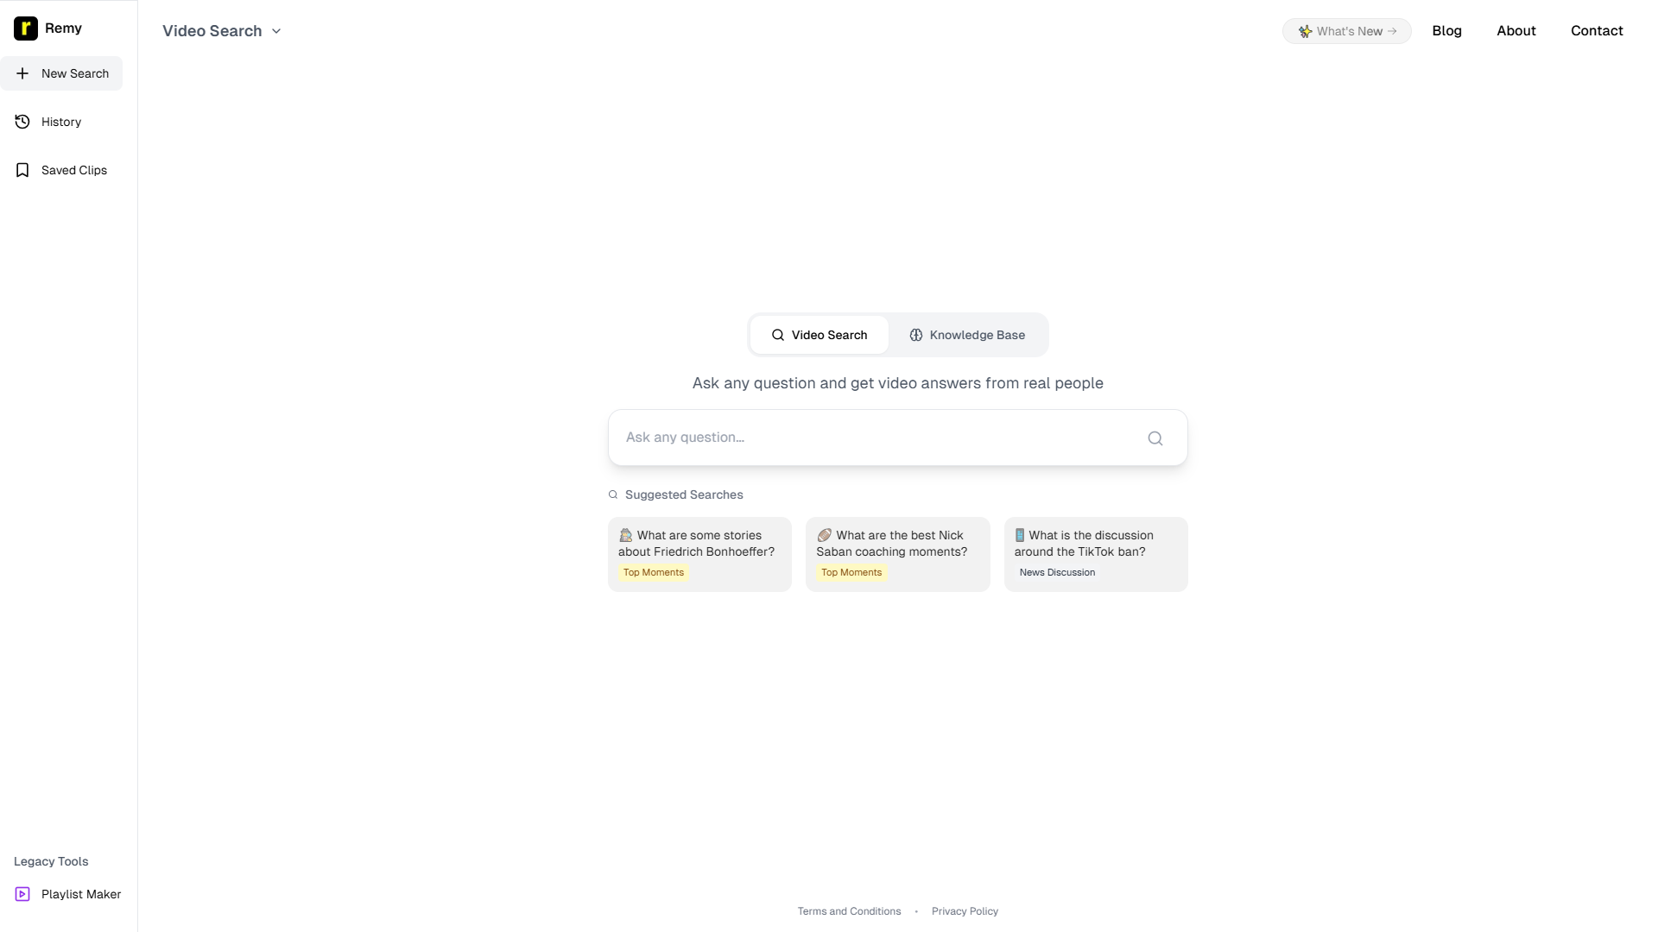This screenshot has height=932, width=1658.
Task: Click the Saved Clips bookmark icon
Action: coord(22,169)
